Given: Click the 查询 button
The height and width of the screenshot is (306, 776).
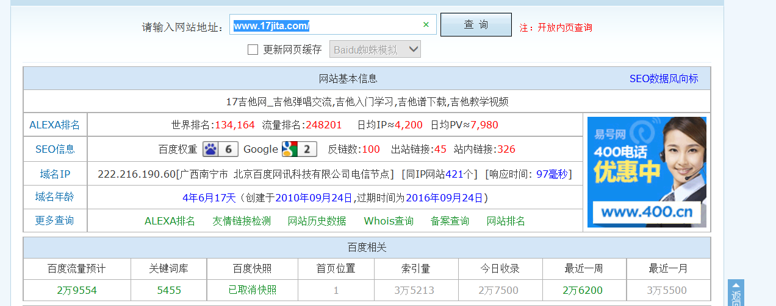Looking at the screenshot, I should point(476,25).
